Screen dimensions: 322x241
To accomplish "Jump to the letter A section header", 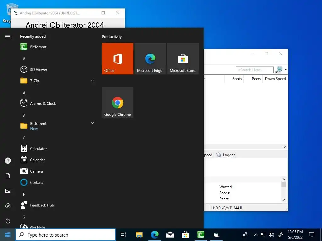I will click(x=24, y=93).
